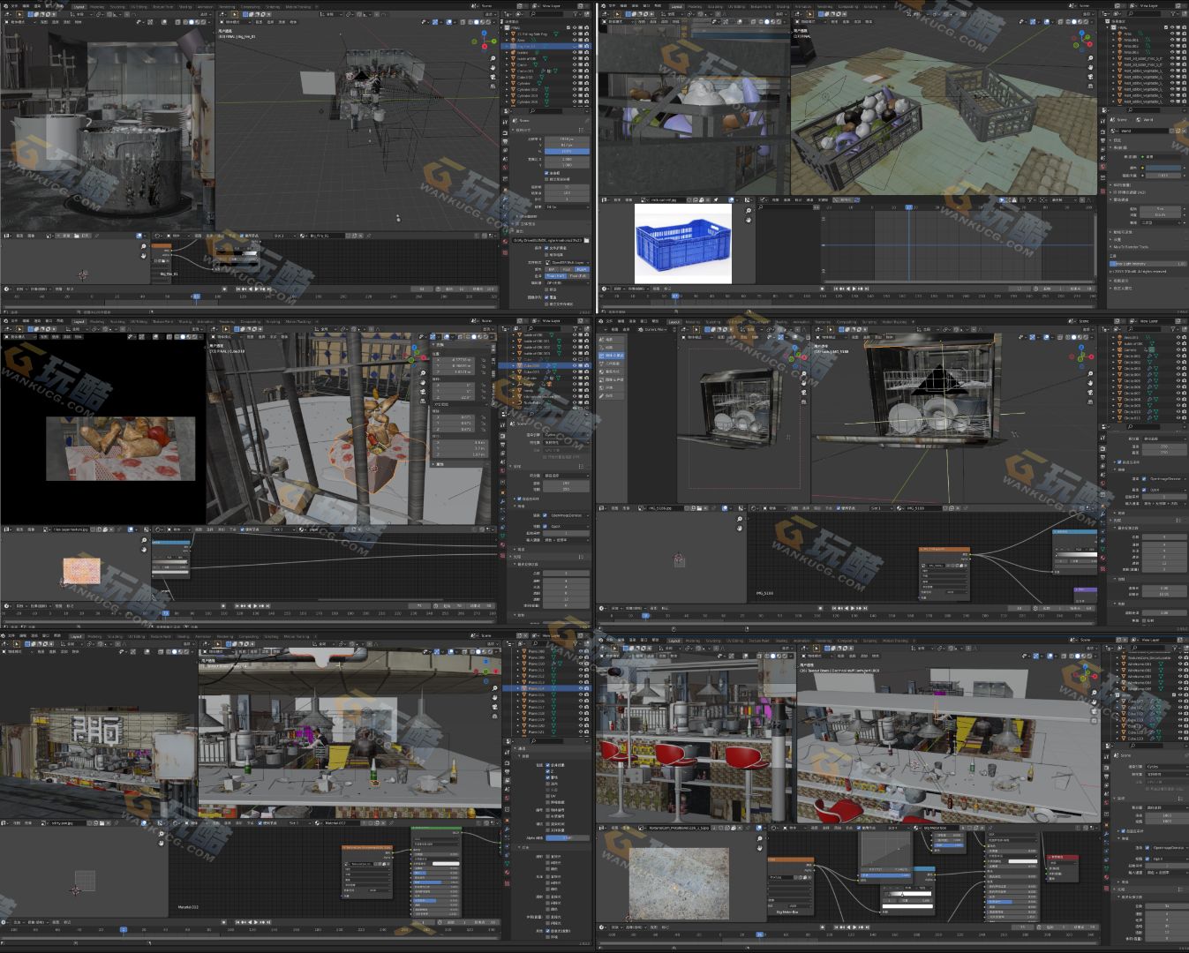This screenshot has height=953, width=1189.
Task: Click camera icon in large dishwasher viewport
Action: [x=1090, y=392]
